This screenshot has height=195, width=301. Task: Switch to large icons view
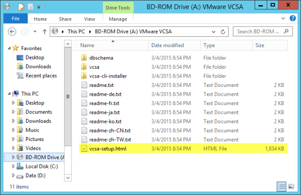(x=291, y=186)
